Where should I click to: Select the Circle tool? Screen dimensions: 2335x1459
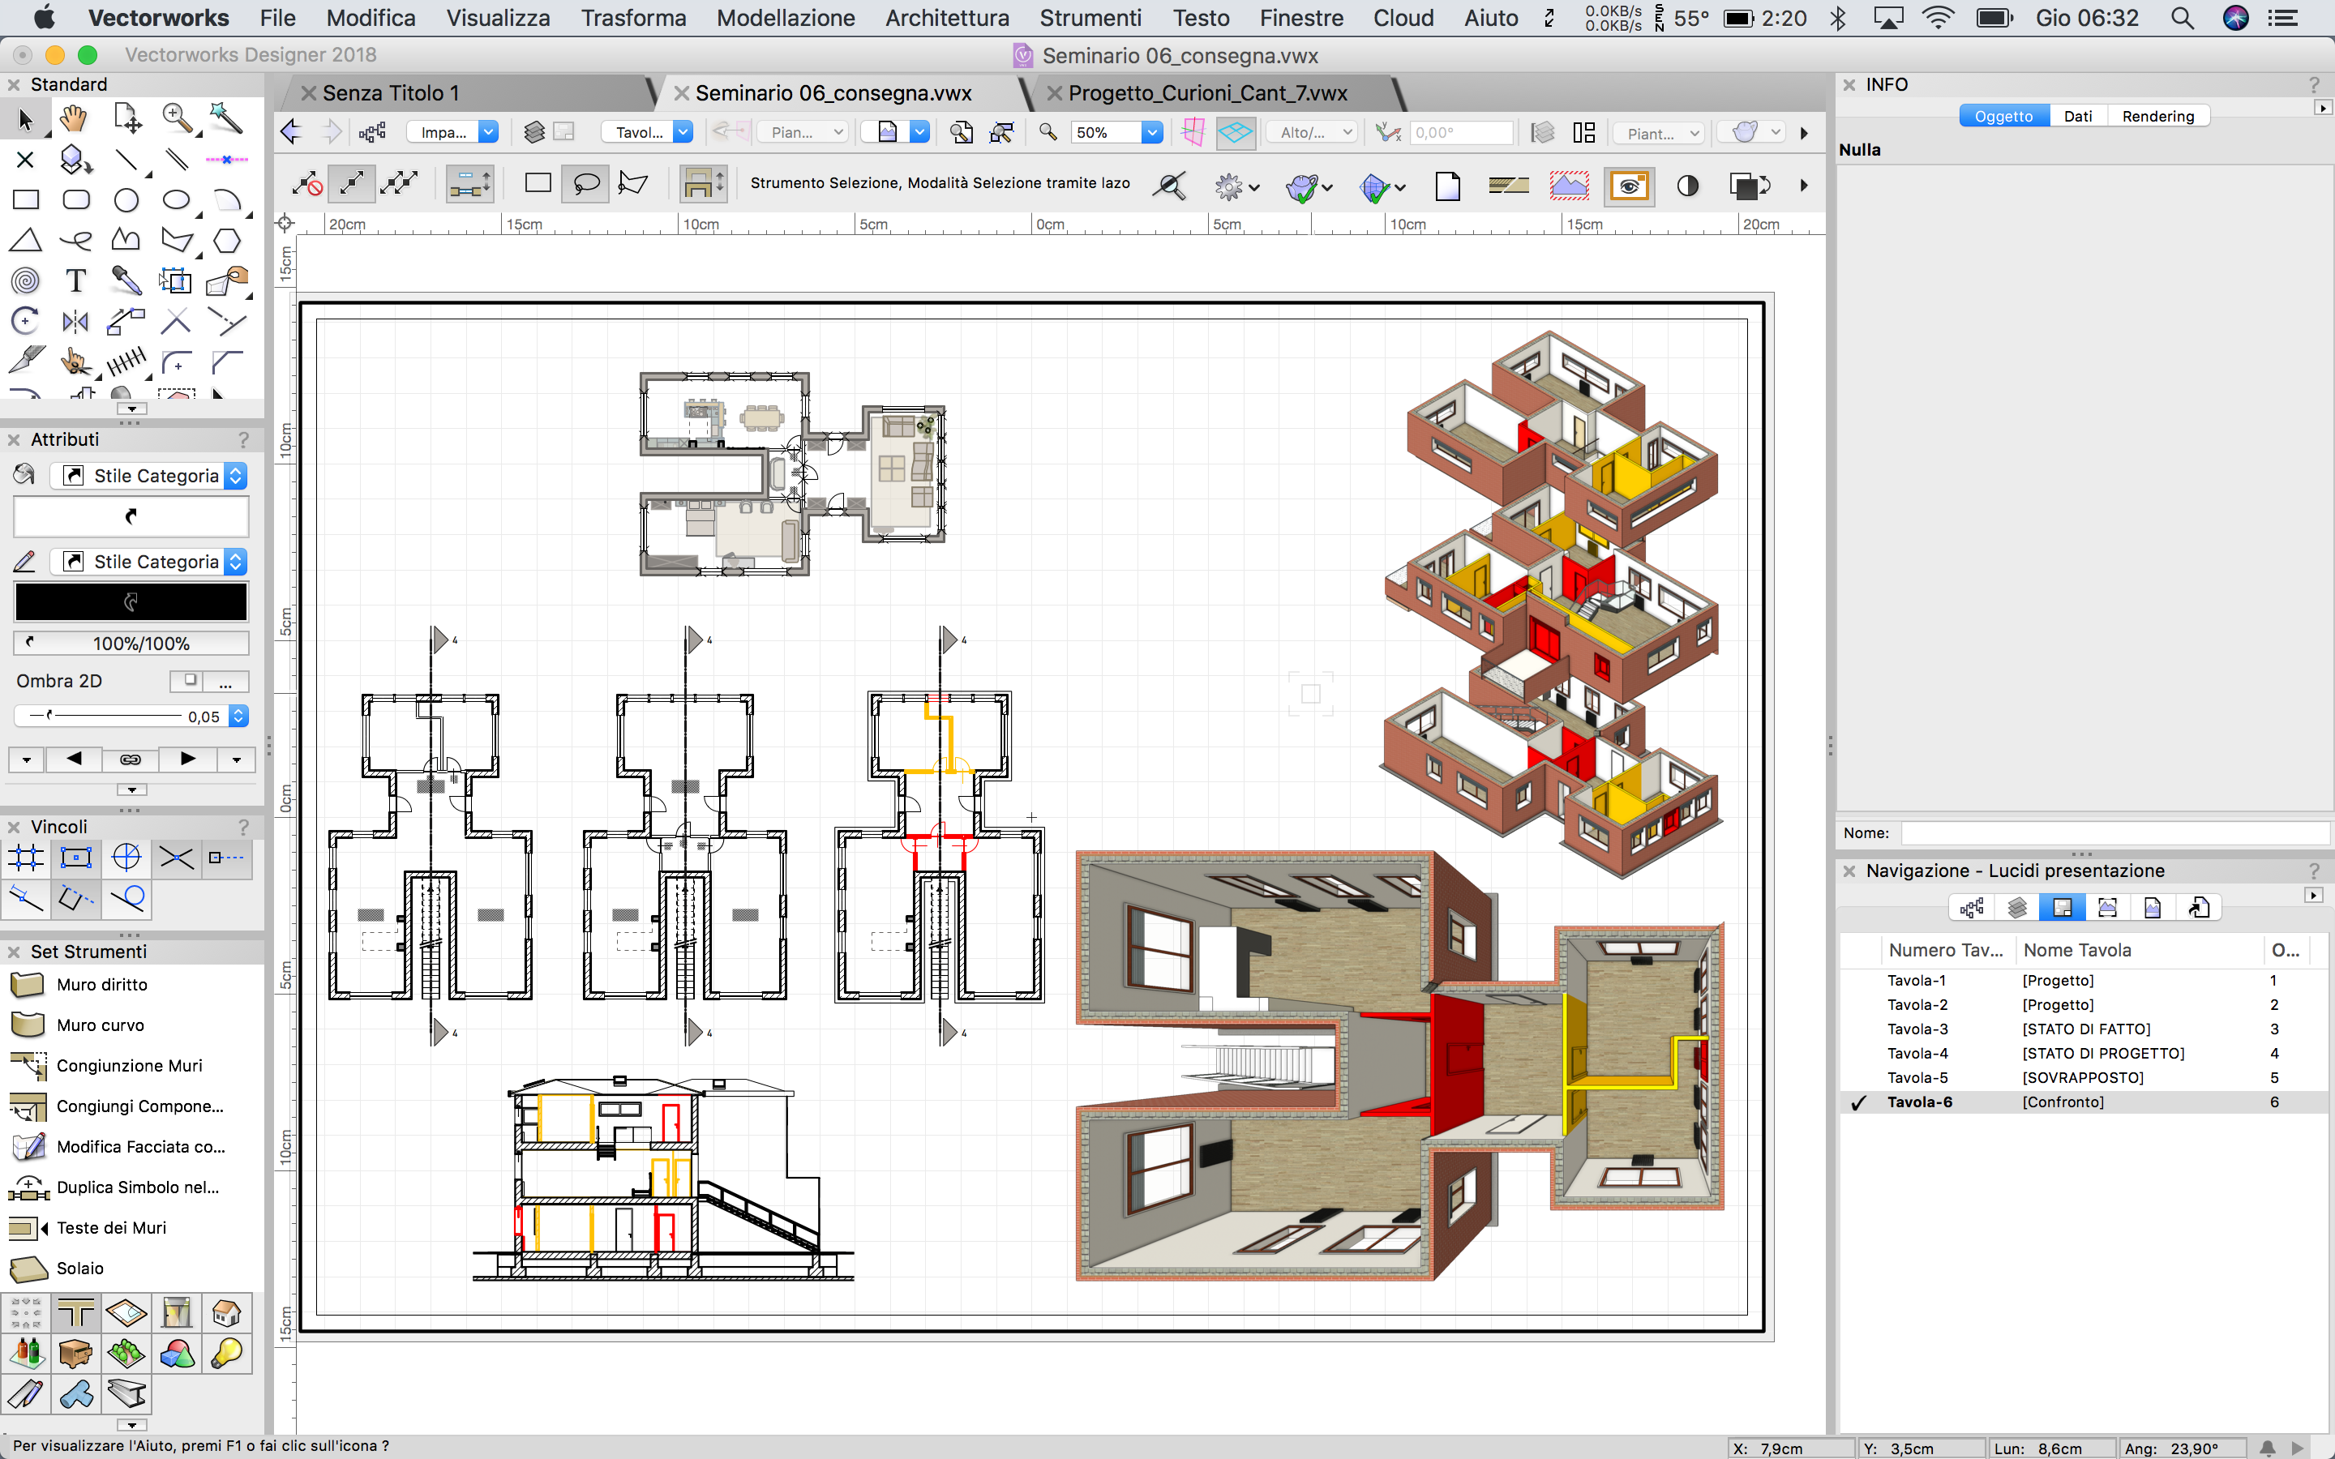(126, 199)
